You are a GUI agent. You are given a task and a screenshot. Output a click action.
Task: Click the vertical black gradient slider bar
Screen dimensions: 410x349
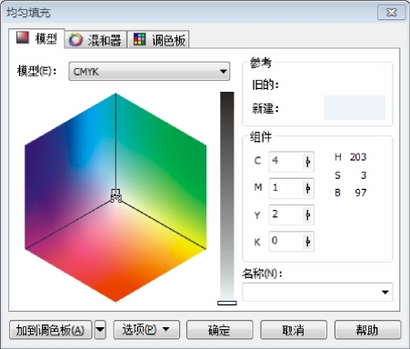point(227,197)
